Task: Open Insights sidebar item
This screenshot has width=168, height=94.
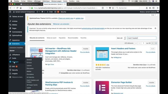Action: click(17, 74)
